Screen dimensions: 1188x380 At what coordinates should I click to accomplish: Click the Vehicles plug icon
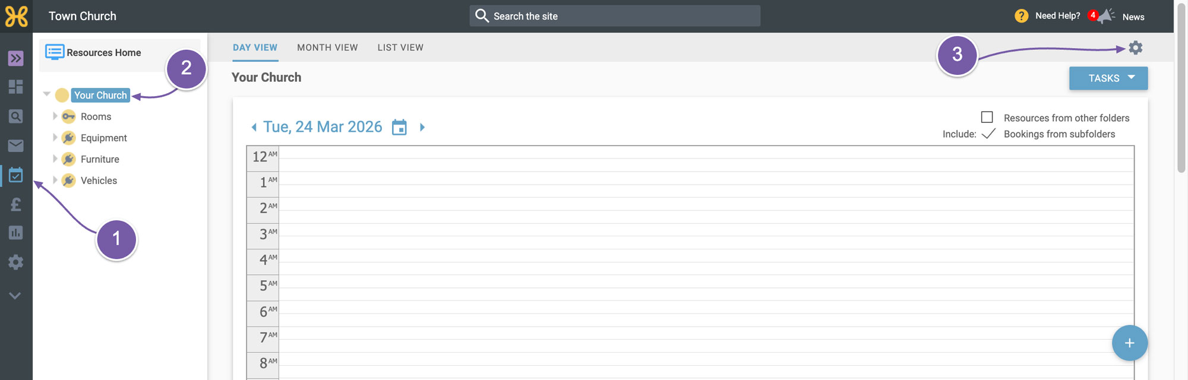click(x=69, y=180)
